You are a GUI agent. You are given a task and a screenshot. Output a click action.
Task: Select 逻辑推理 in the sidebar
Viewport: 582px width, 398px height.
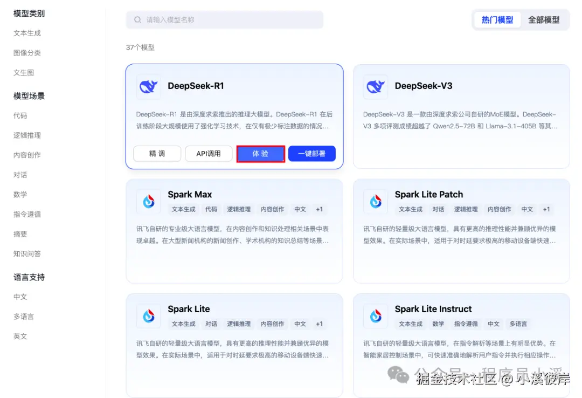pos(27,135)
